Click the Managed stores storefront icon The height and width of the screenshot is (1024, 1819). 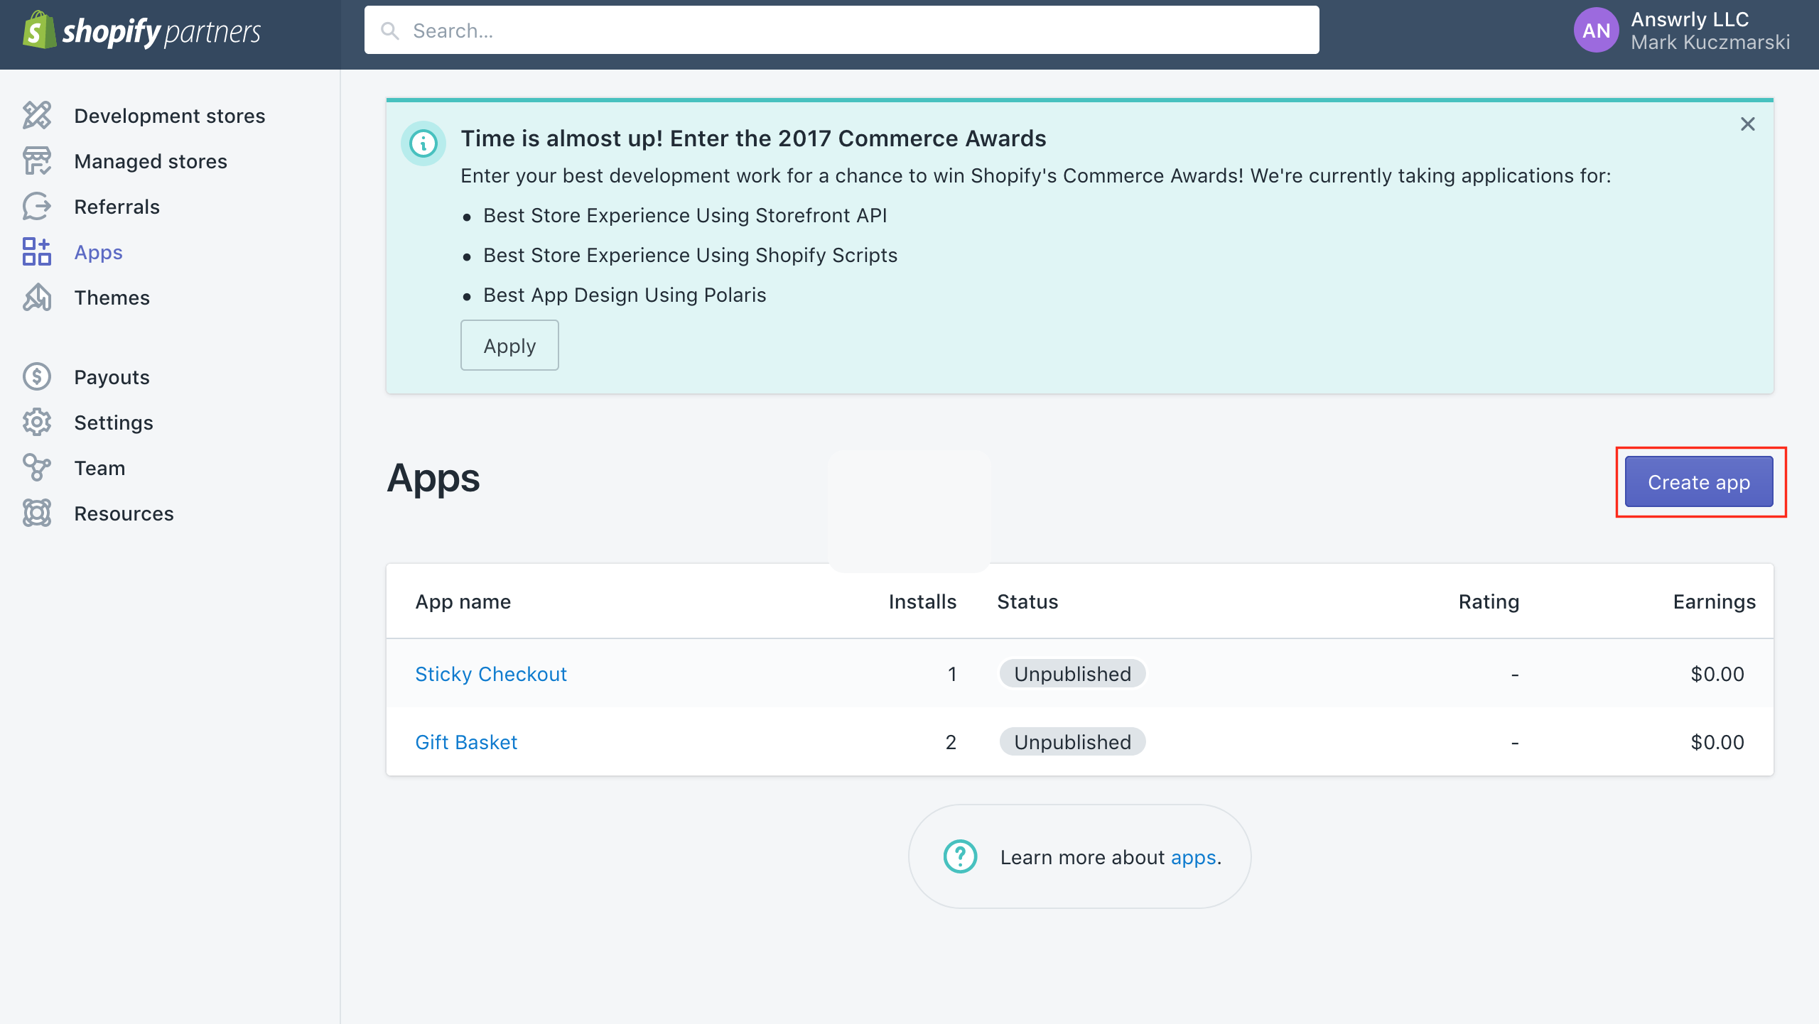37,161
